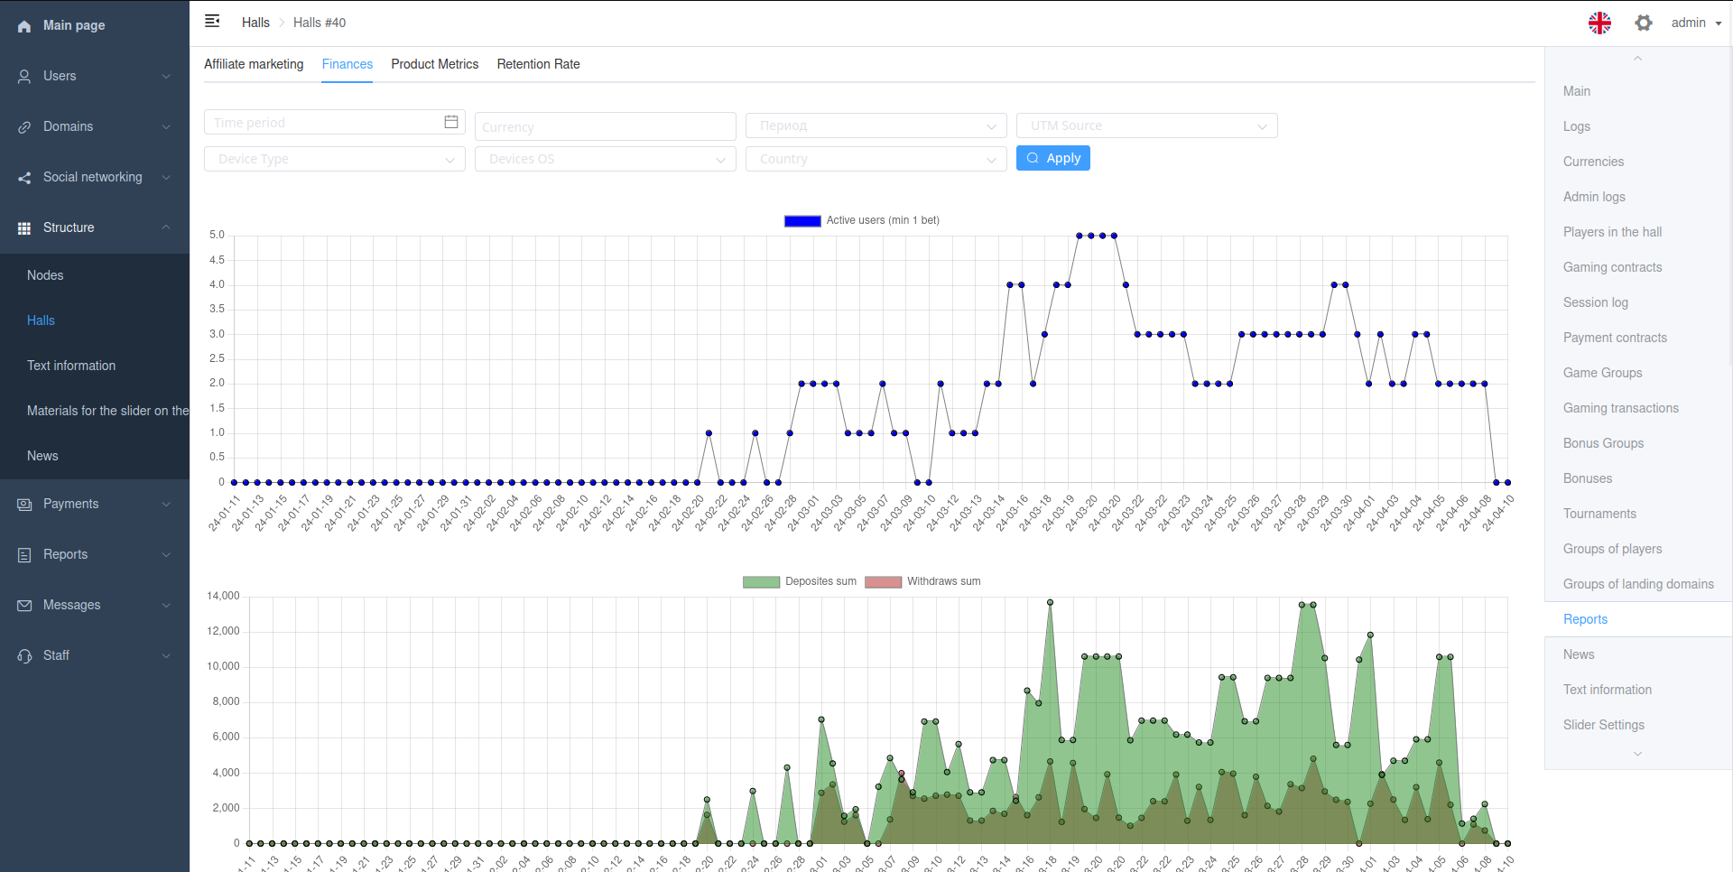Toggle Withdraws sum legend swatch

click(x=883, y=581)
